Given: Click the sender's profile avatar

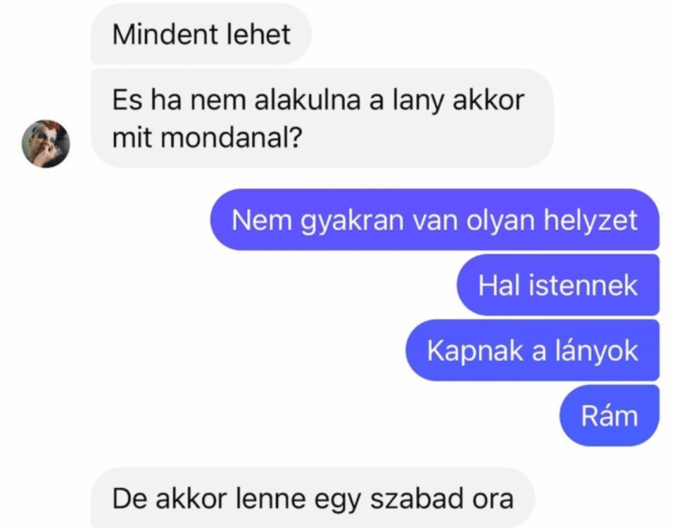Looking at the screenshot, I should (46, 144).
